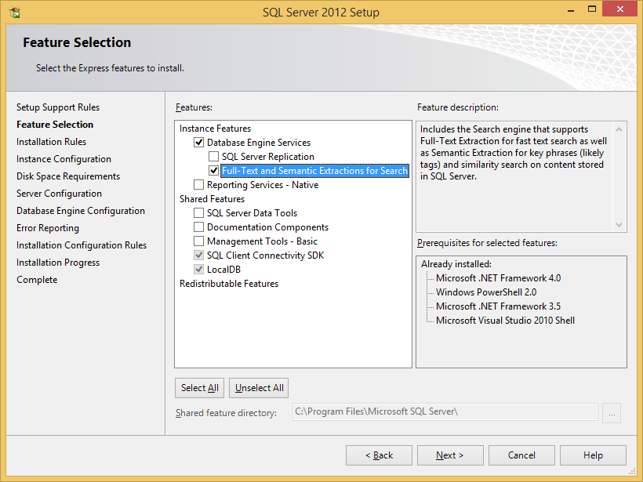This screenshot has height=482, width=643.
Task: Select Microsoft .NET Framework 3.5 prerequisite
Action: pos(498,306)
